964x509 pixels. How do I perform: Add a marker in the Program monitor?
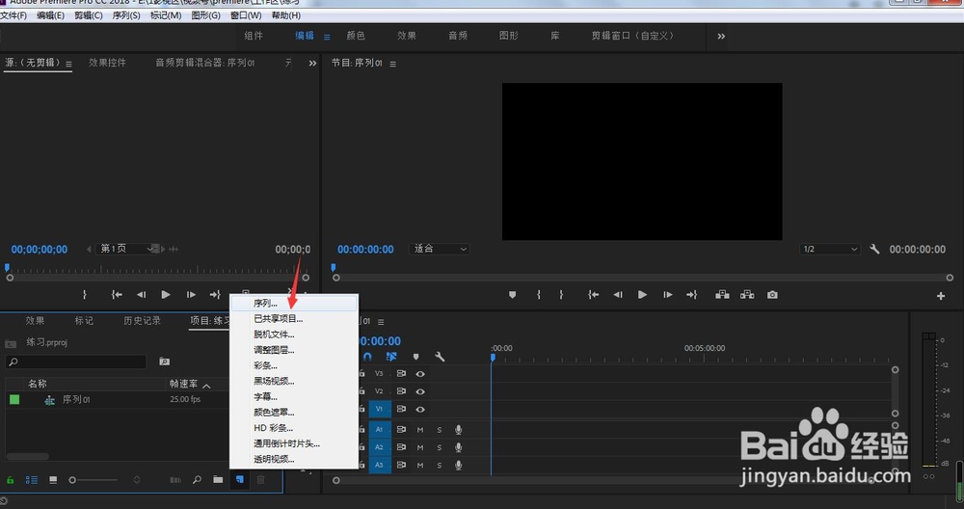point(512,295)
